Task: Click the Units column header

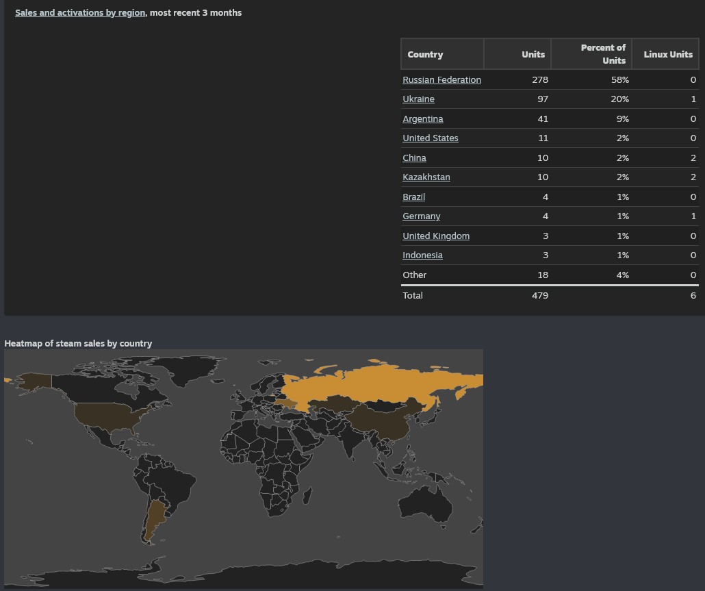Action: click(533, 54)
